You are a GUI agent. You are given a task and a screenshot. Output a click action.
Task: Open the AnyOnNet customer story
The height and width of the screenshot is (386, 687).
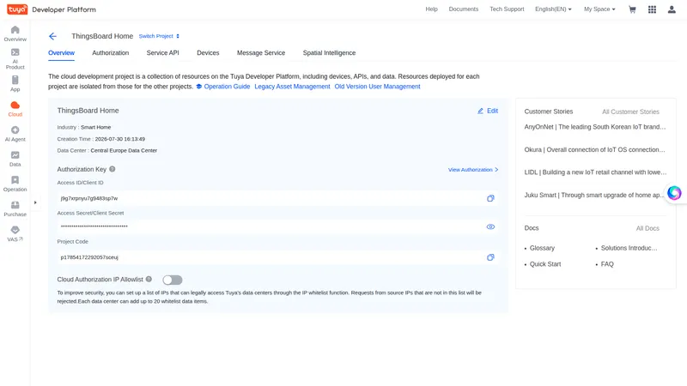(595, 127)
